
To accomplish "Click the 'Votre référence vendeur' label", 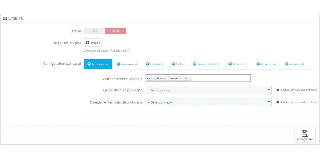I will pyautogui.click(x=122, y=79).
